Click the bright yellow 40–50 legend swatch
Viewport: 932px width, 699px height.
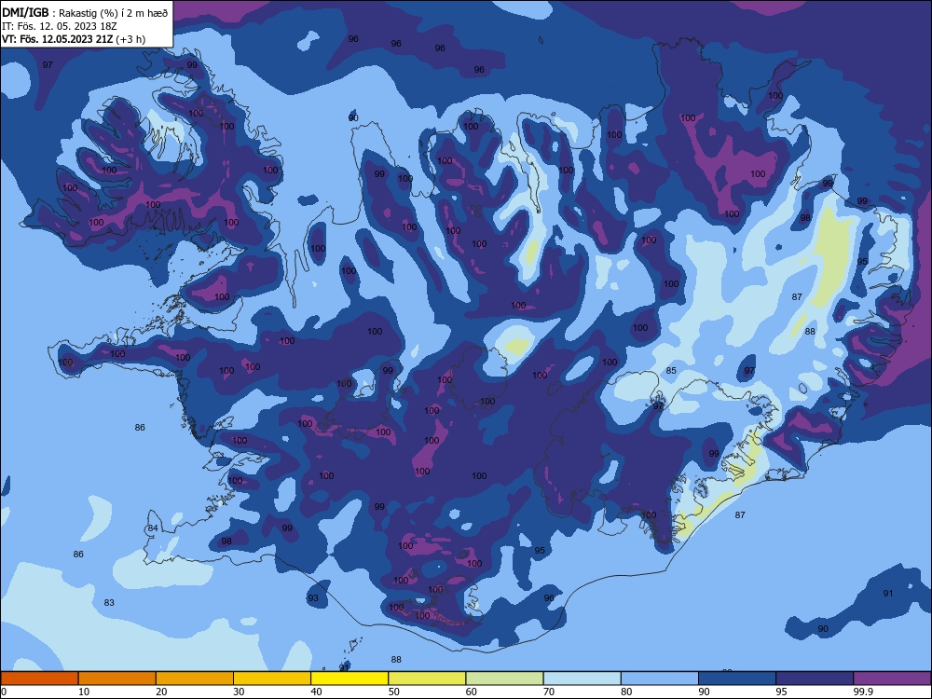(349, 678)
